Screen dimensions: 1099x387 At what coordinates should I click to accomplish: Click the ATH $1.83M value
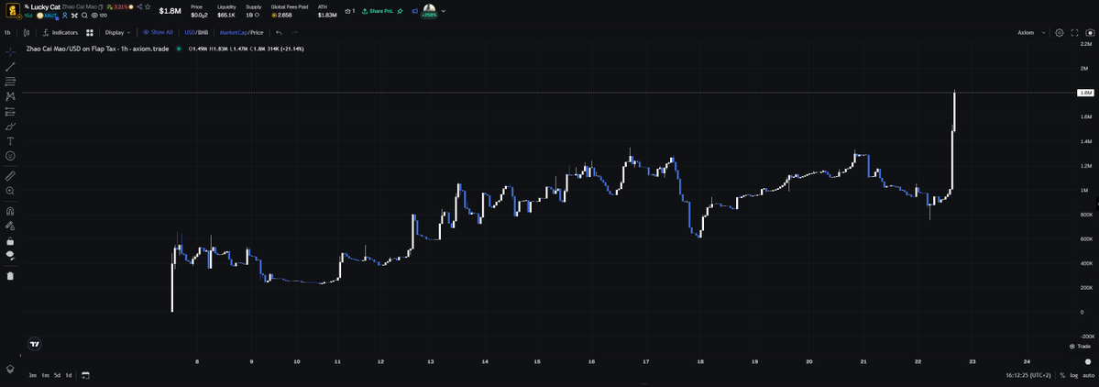coord(327,14)
